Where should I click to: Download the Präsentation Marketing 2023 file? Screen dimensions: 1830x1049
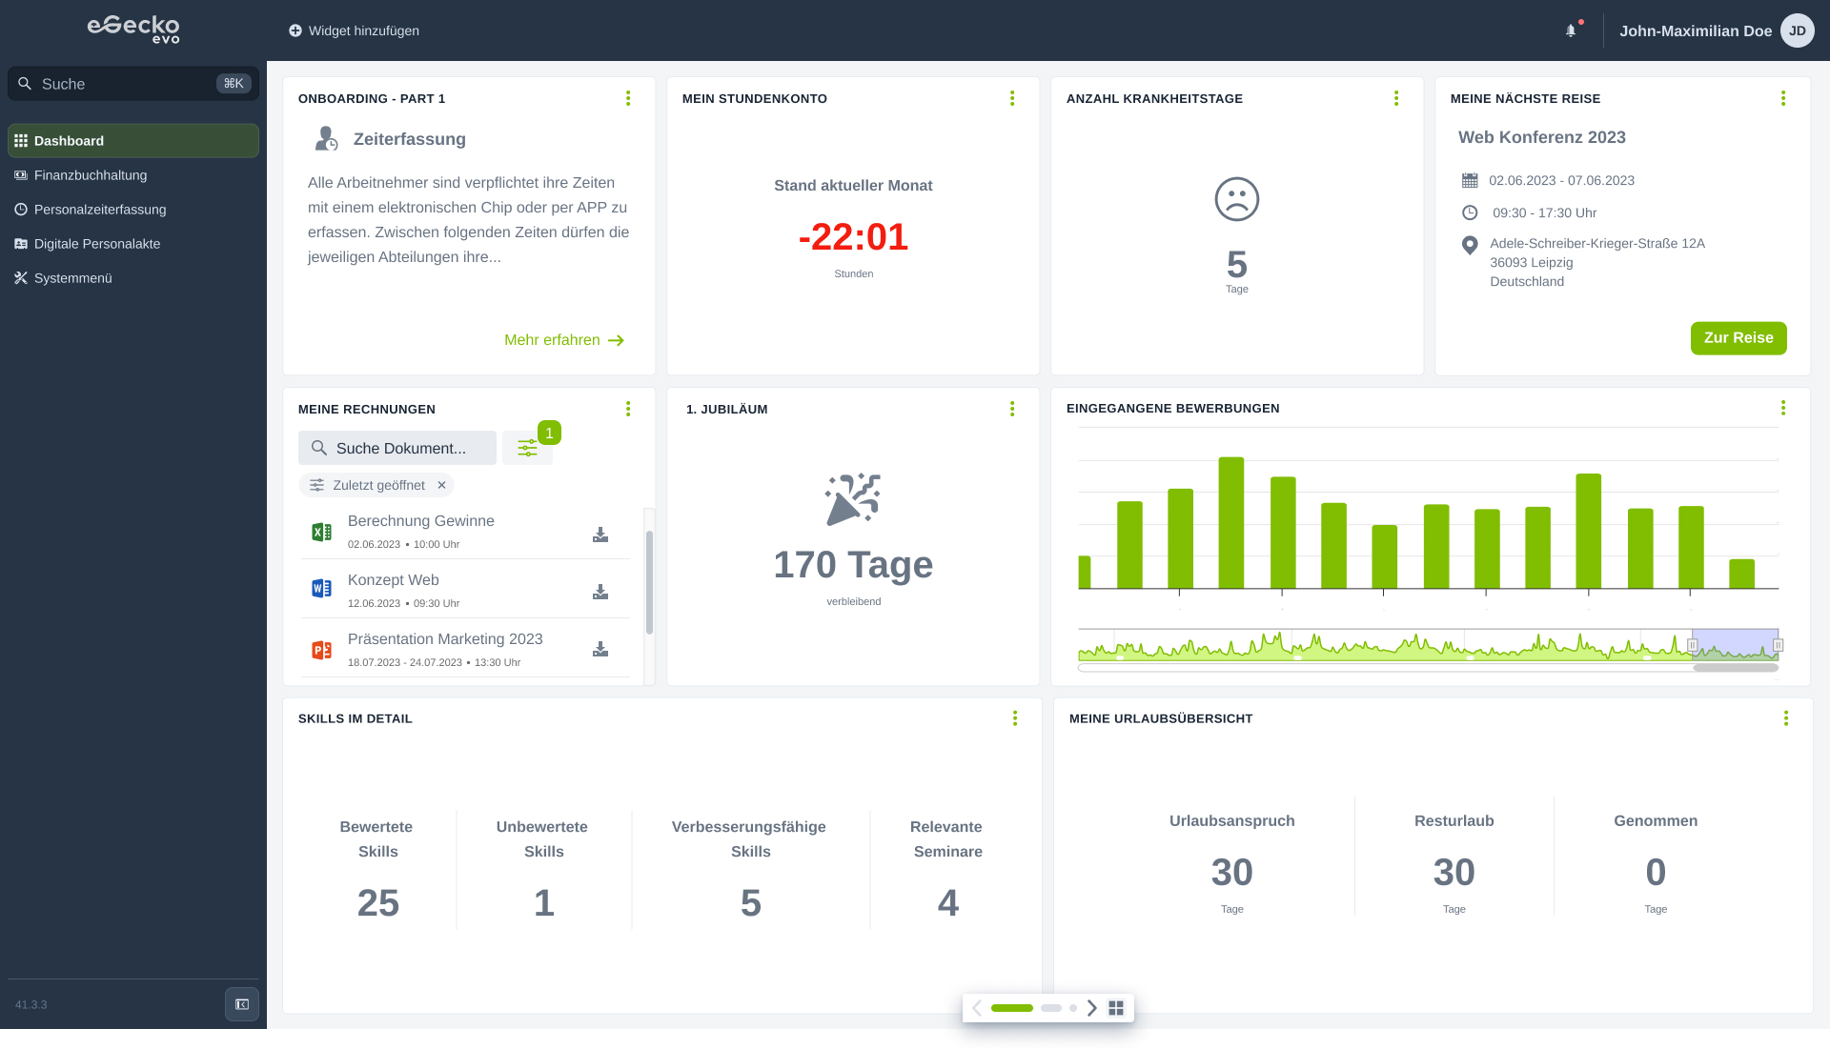(600, 649)
